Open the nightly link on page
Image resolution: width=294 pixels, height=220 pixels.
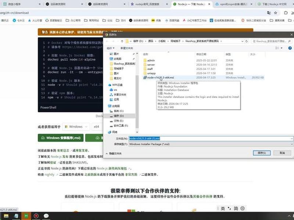(x=50, y=175)
